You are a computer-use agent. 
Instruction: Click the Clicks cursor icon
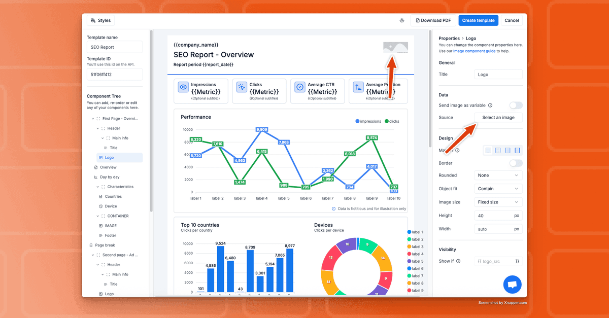[x=242, y=87]
